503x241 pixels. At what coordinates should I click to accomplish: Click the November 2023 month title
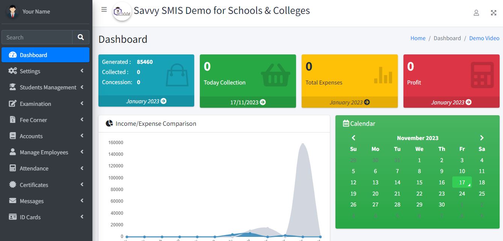coord(418,138)
